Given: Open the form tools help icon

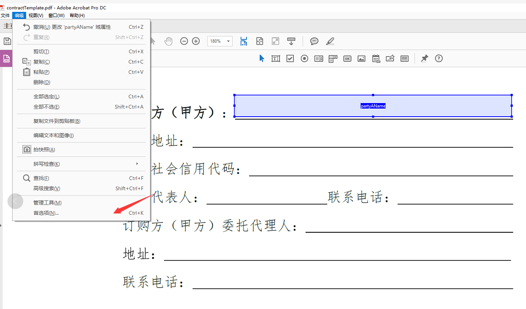Looking at the screenshot, I should tap(439, 58).
